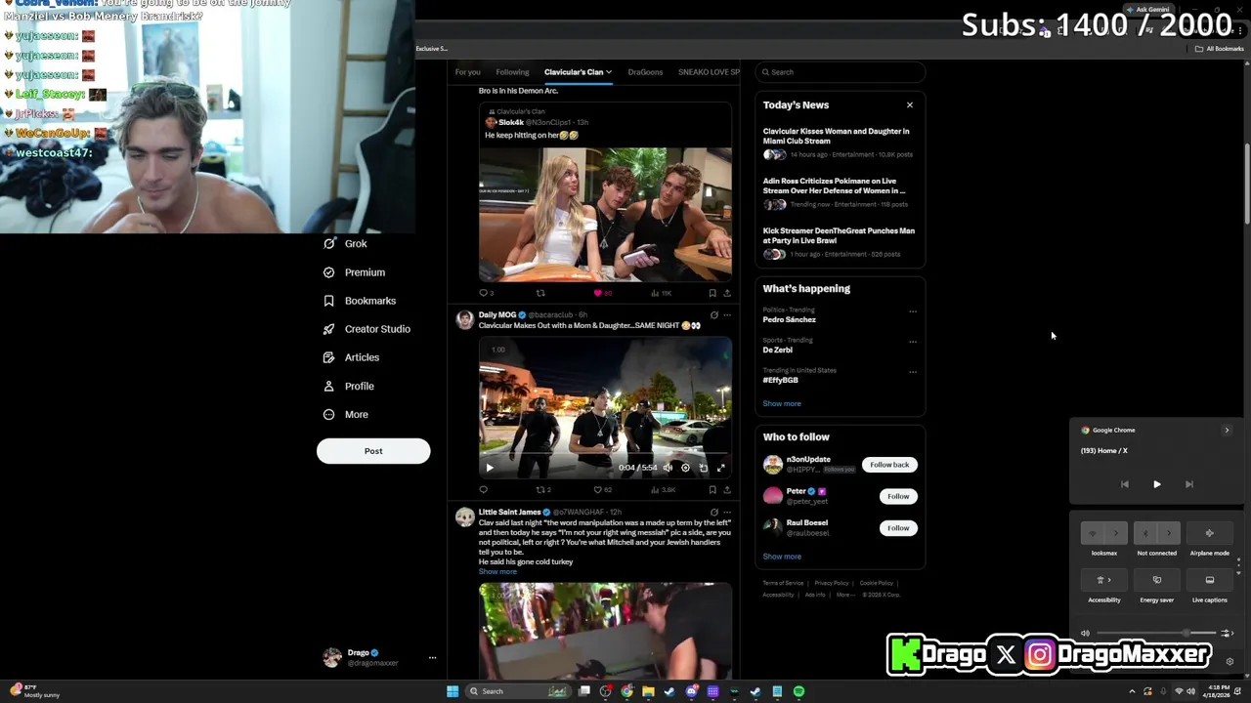
Task: Open video settings gear in Daily MOG video
Action: [685, 468]
